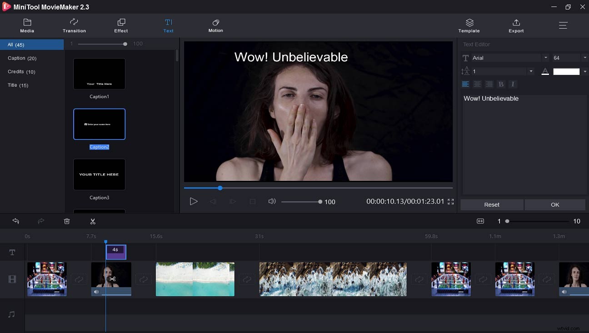The image size is (589, 333).
Task: Open the Transition panel
Action: [x=74, y=25]
